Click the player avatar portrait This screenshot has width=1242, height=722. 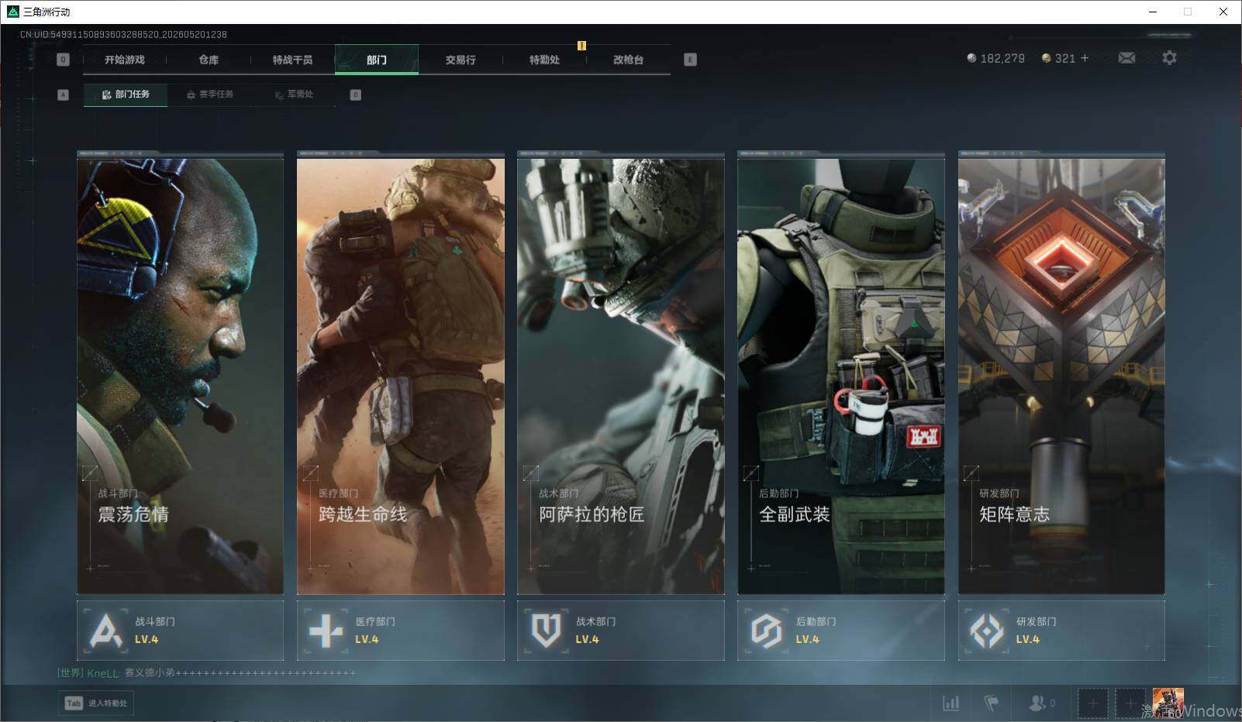point(1168,703)
